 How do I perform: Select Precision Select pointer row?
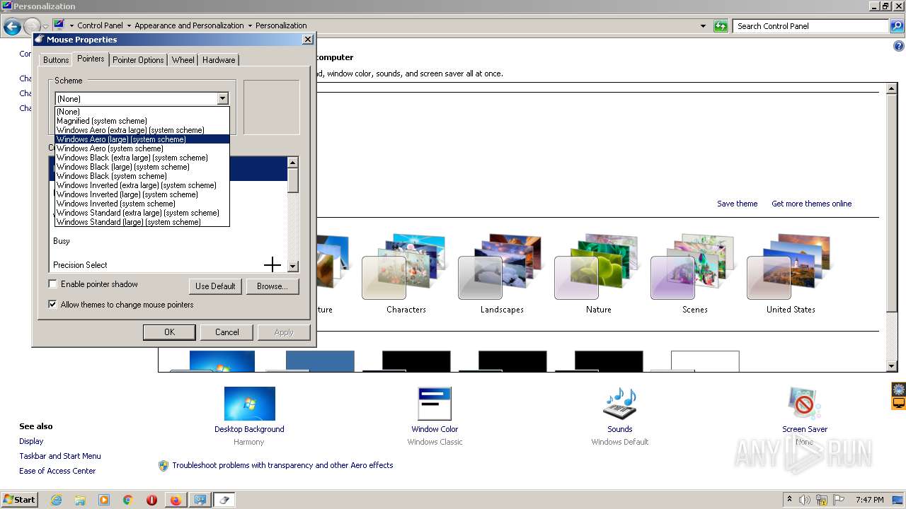(x=168, y=265)
